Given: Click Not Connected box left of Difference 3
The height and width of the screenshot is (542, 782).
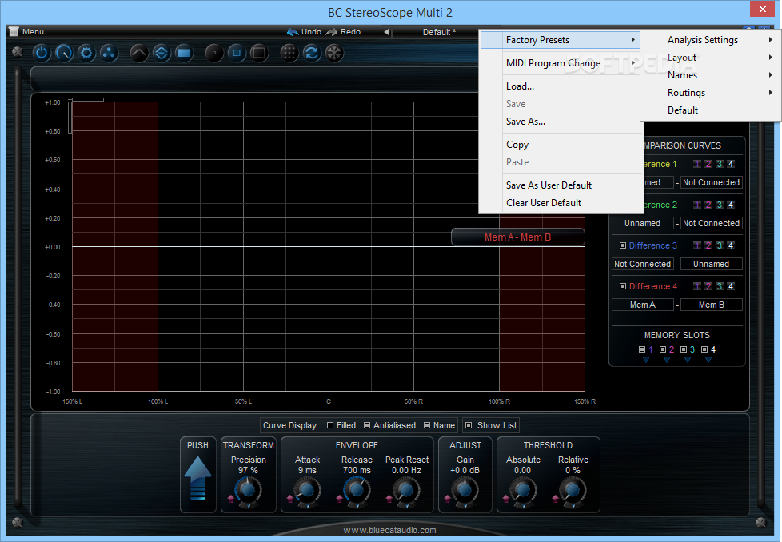Looking at the screenshot, I should tap(643, 264).
